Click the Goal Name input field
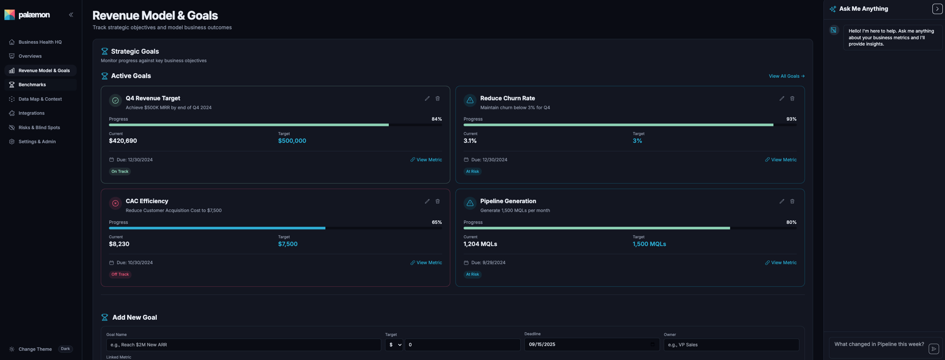 243,345
